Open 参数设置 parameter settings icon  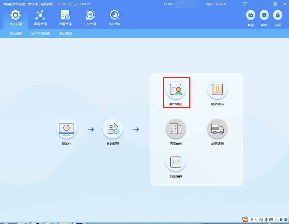click(113, 129)
